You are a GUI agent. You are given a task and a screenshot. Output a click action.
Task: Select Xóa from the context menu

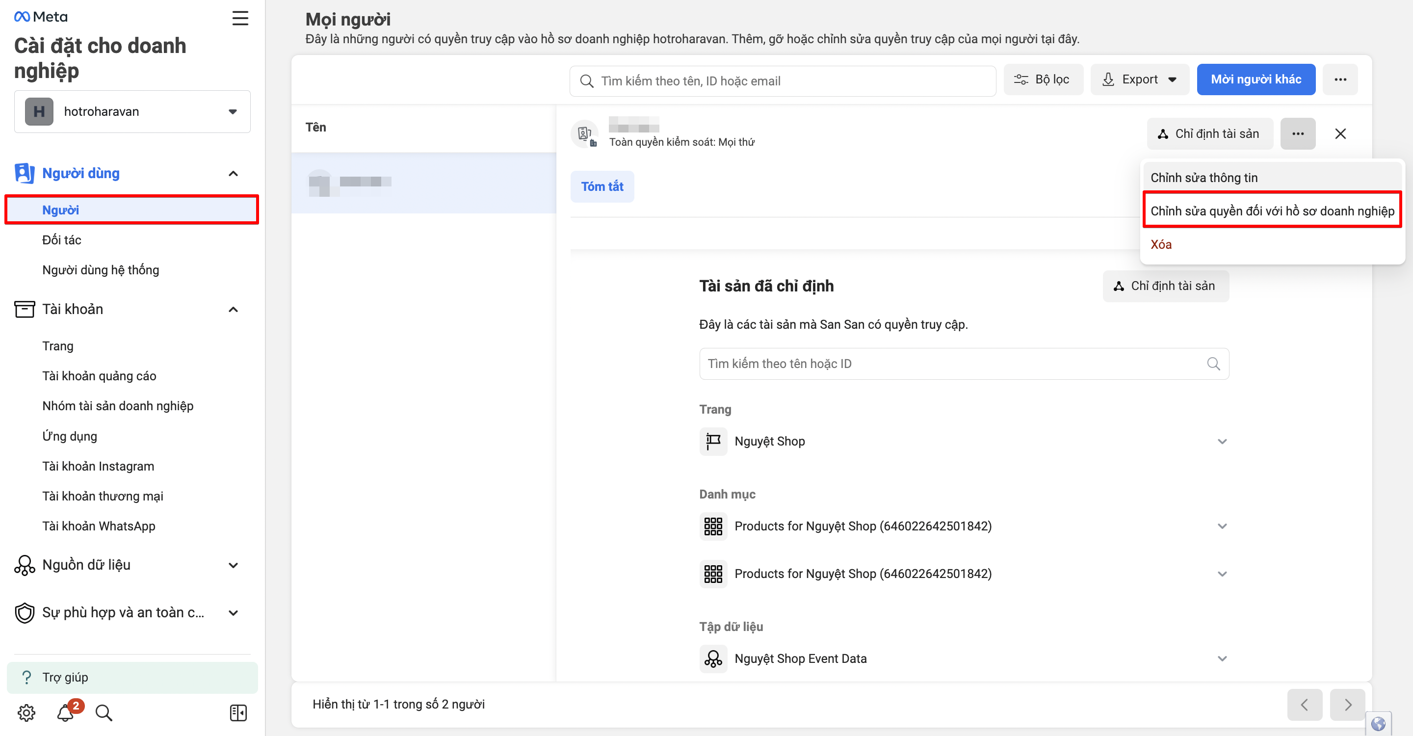(1161, 245)
